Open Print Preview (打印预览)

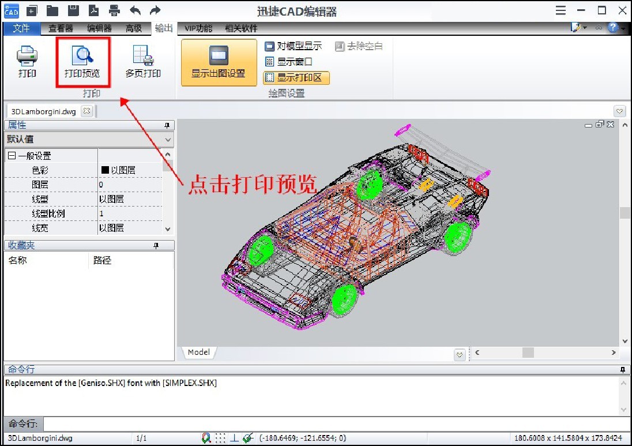coord(82,61)
